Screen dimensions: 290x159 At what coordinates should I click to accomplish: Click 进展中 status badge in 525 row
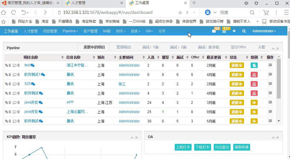[237, 84]
